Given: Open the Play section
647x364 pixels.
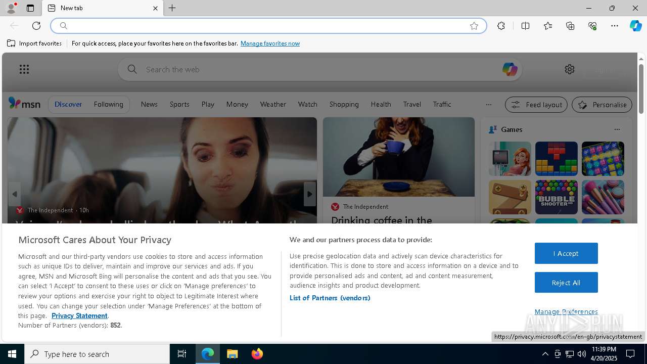Looking at the screenshot, I should pos(208,104).
